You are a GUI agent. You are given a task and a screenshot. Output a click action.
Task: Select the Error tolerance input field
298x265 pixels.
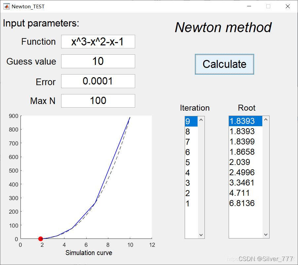pos(98,81)
